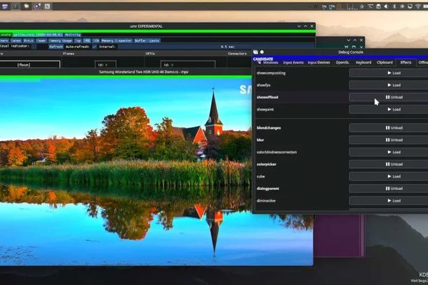Switch to Windows tab in Debug Console
The height and width of the screenshot is (285, 428).
tap(268, 63)
